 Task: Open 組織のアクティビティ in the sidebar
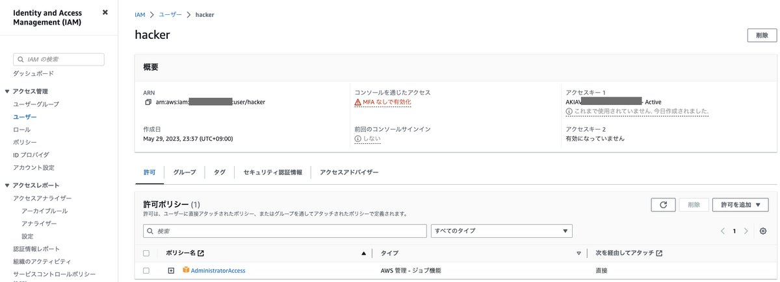click(x=42, y=261)
